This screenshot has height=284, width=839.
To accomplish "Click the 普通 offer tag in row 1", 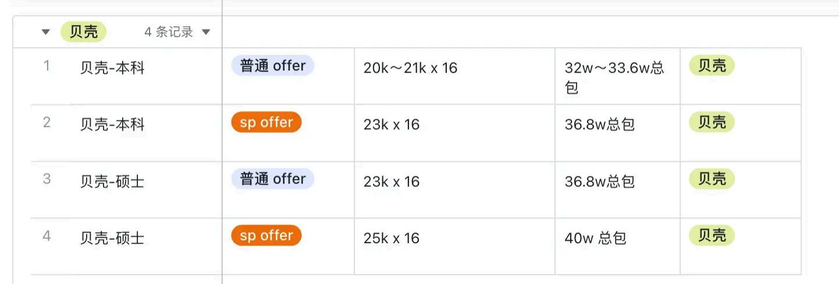I will click(x=272, y=66).
